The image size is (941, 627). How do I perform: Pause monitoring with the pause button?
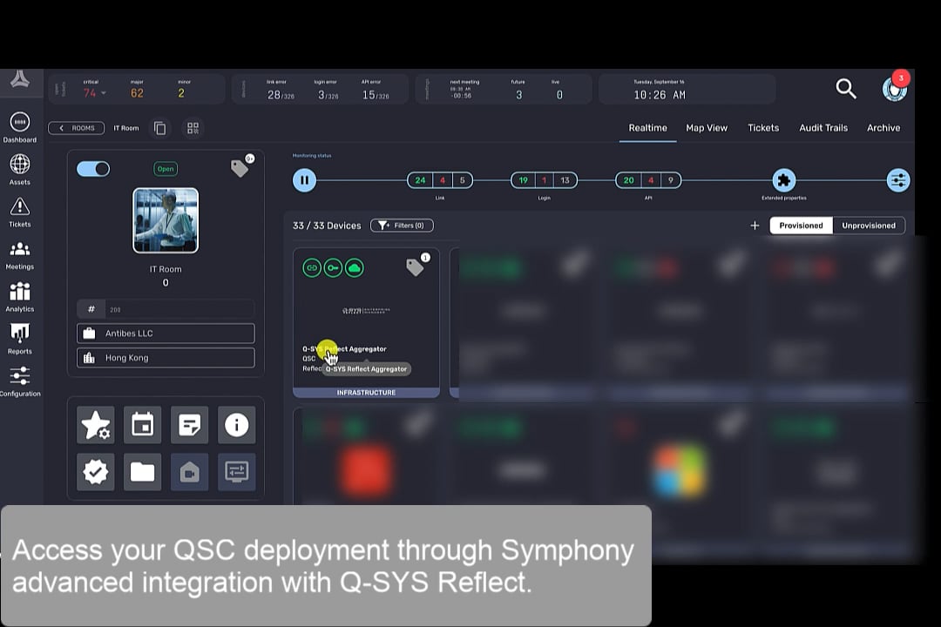pyautogui.click(x=304, y=180)
